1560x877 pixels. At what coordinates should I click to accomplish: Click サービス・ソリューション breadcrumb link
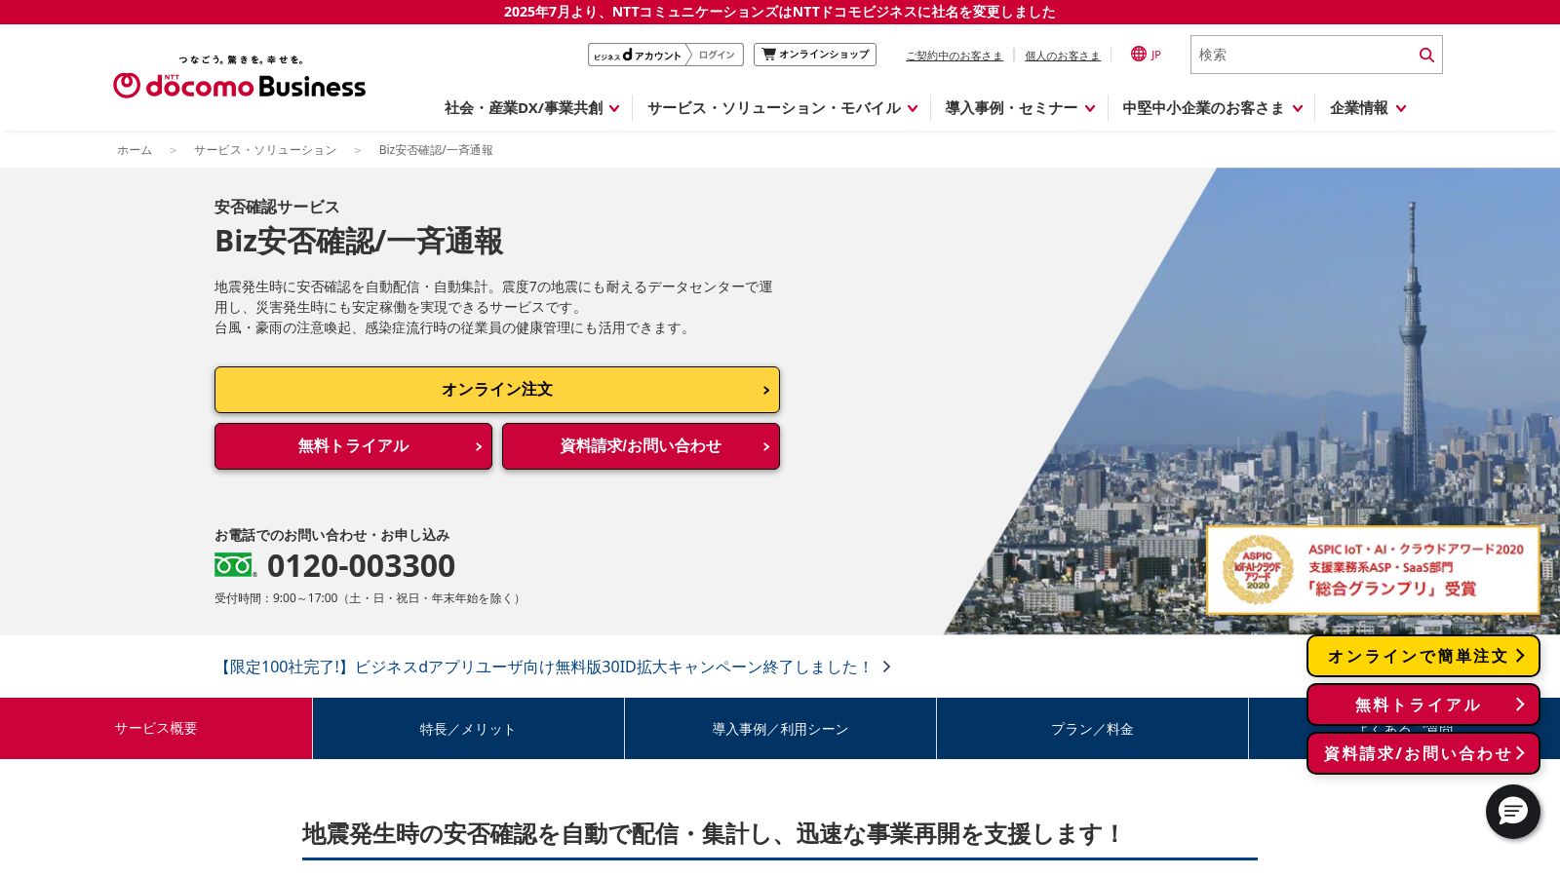[265, 150]
